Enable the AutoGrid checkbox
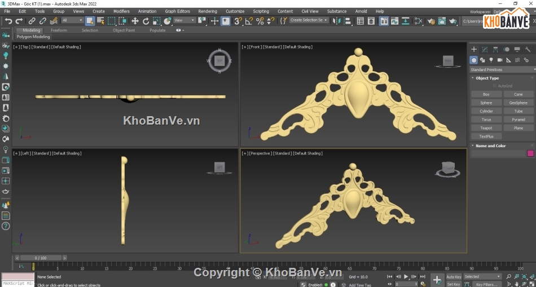 tap(494, 86)
